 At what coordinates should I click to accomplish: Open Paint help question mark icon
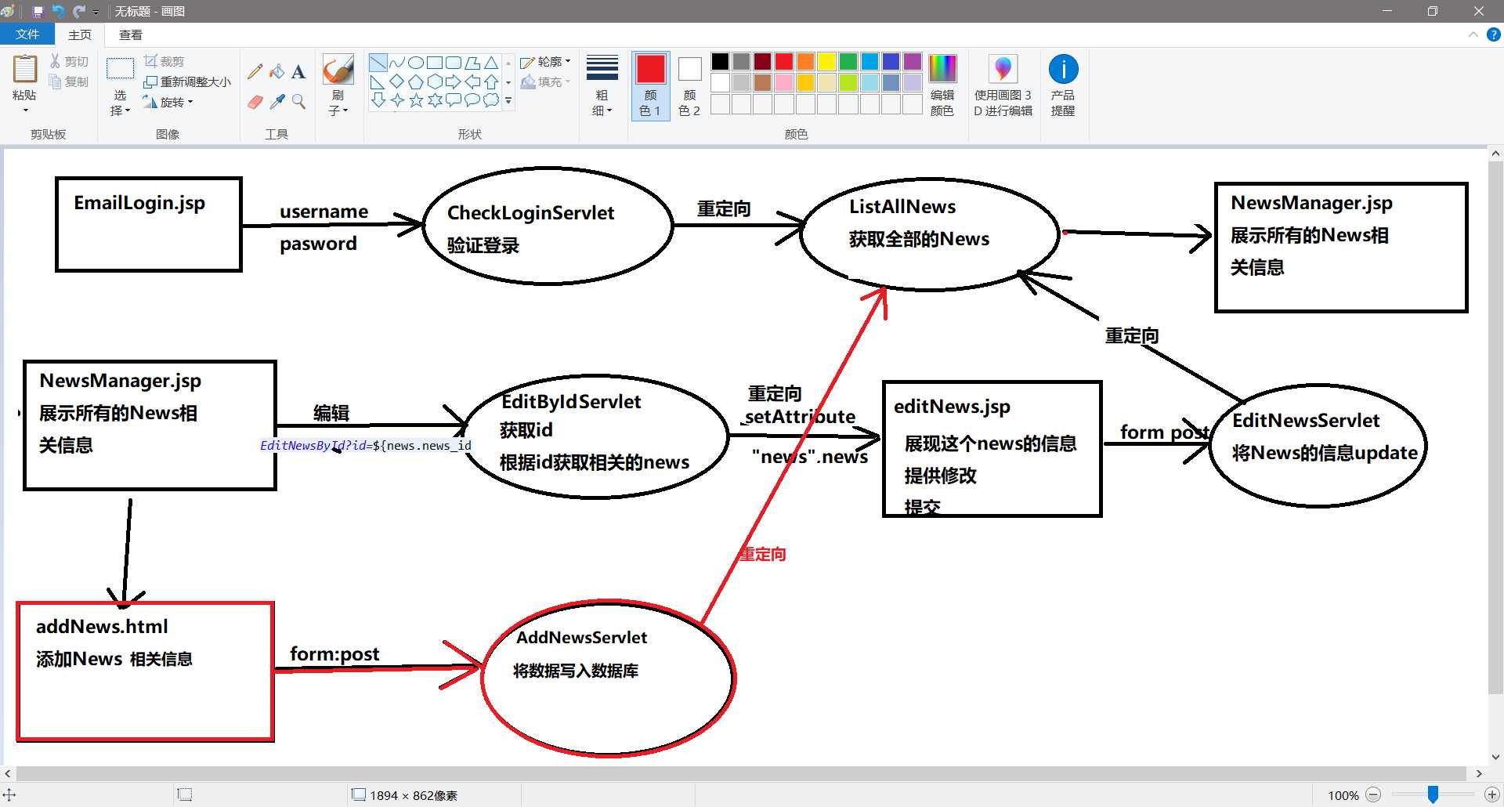(1494, 34)
